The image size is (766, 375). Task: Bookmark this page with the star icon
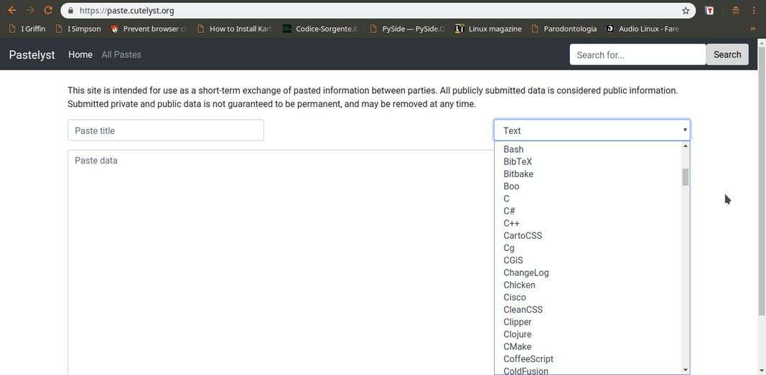click(686, 11)
